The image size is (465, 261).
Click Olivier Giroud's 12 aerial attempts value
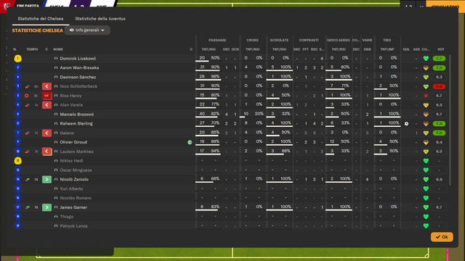[x=332, y=141]
